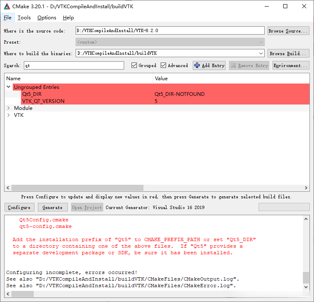314x302 pixels.
Task: Click the CMakeOutput.log path line
Action: coord(122,279)
